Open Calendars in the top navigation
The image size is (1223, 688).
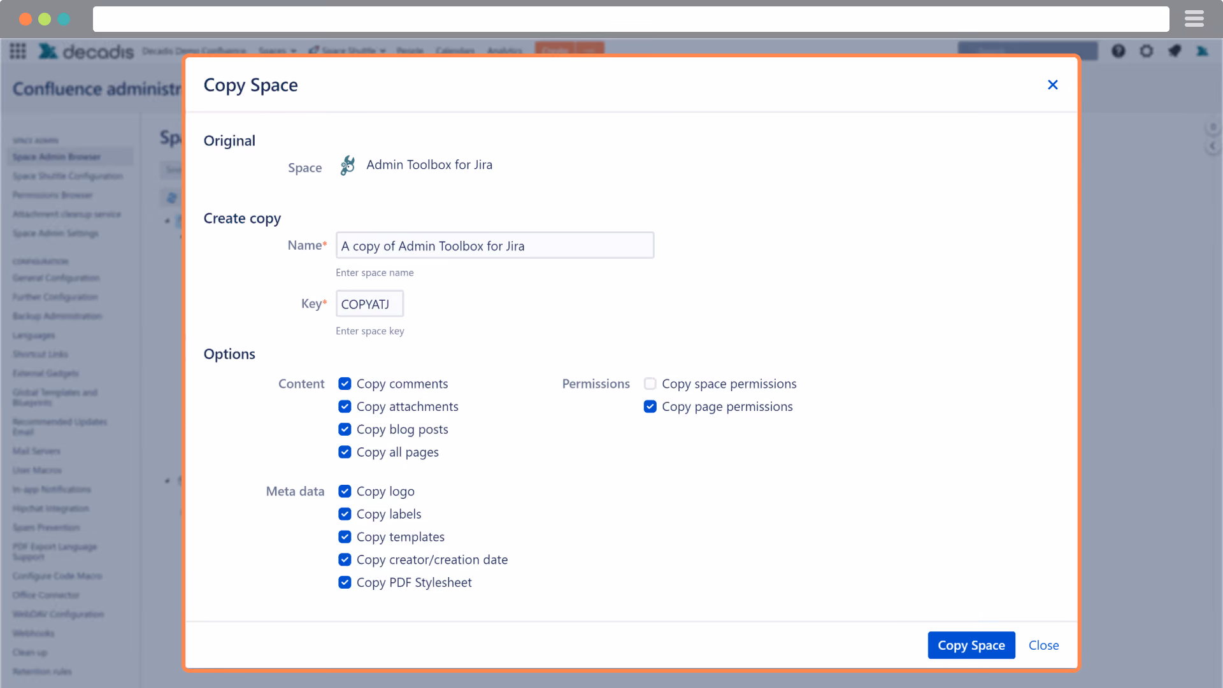point(455,51)
